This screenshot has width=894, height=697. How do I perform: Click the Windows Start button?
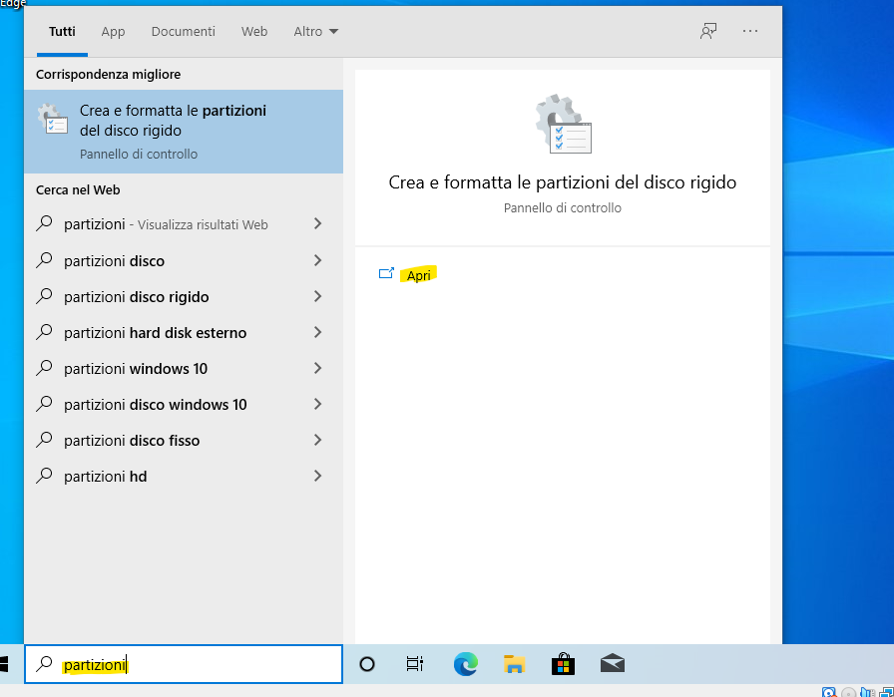pyautogui.click(x=5, y=664)
